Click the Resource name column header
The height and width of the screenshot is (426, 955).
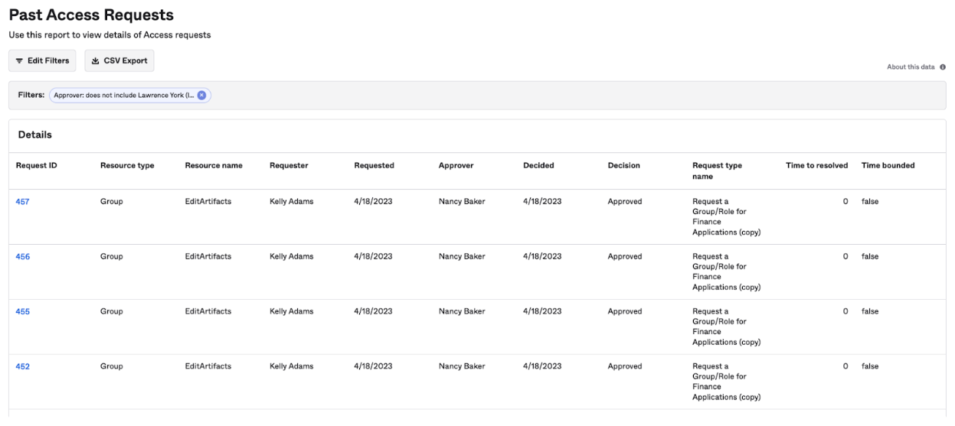point(214,166)
